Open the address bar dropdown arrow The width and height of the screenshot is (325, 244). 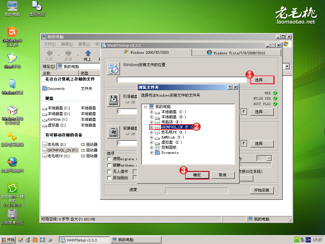(287, 66)
